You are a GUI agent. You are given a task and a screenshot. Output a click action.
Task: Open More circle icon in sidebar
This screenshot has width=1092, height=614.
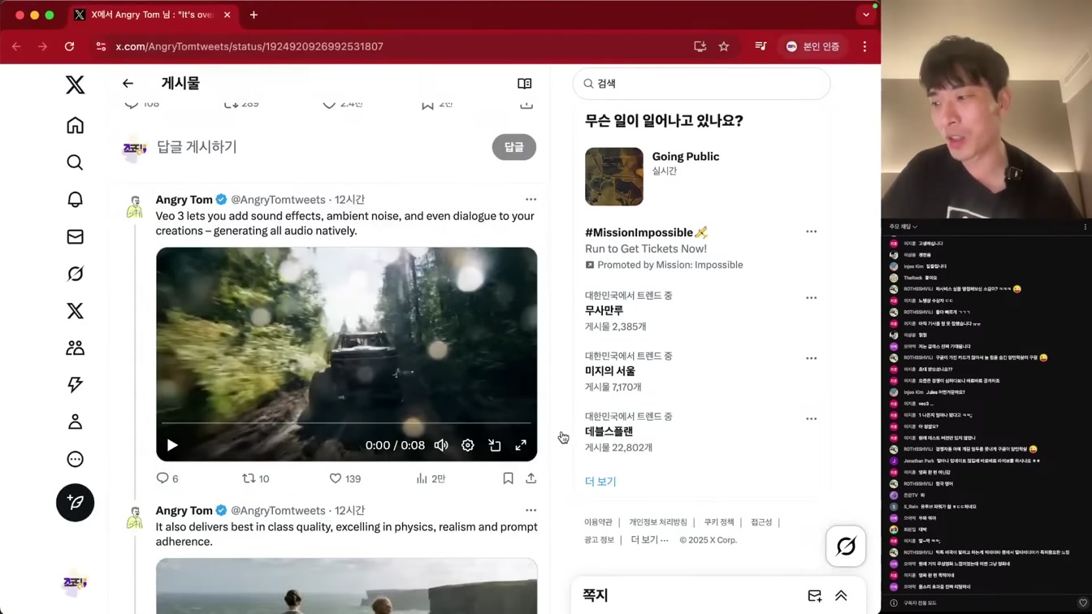pos(75,459)
